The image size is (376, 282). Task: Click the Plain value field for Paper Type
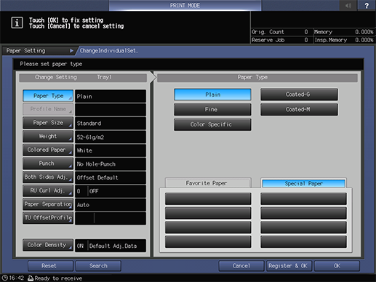tap(111, 96)
